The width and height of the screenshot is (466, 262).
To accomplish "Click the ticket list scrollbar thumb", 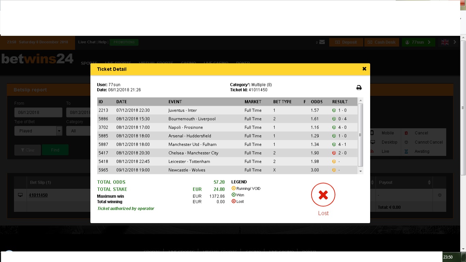I will (x=361, y=135).
